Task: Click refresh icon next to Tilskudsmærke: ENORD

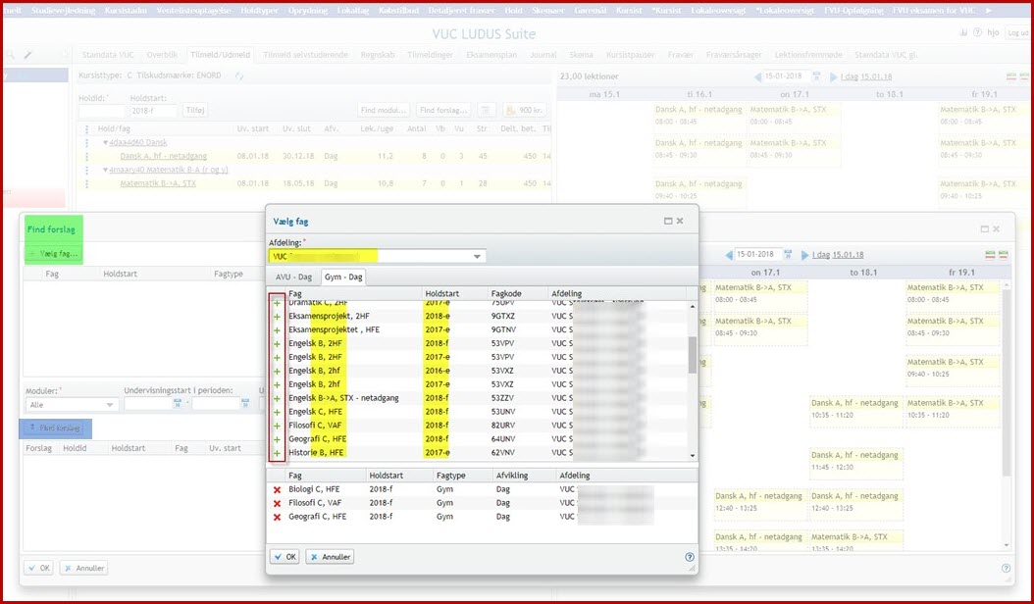Action: click(x=239, y=76)
